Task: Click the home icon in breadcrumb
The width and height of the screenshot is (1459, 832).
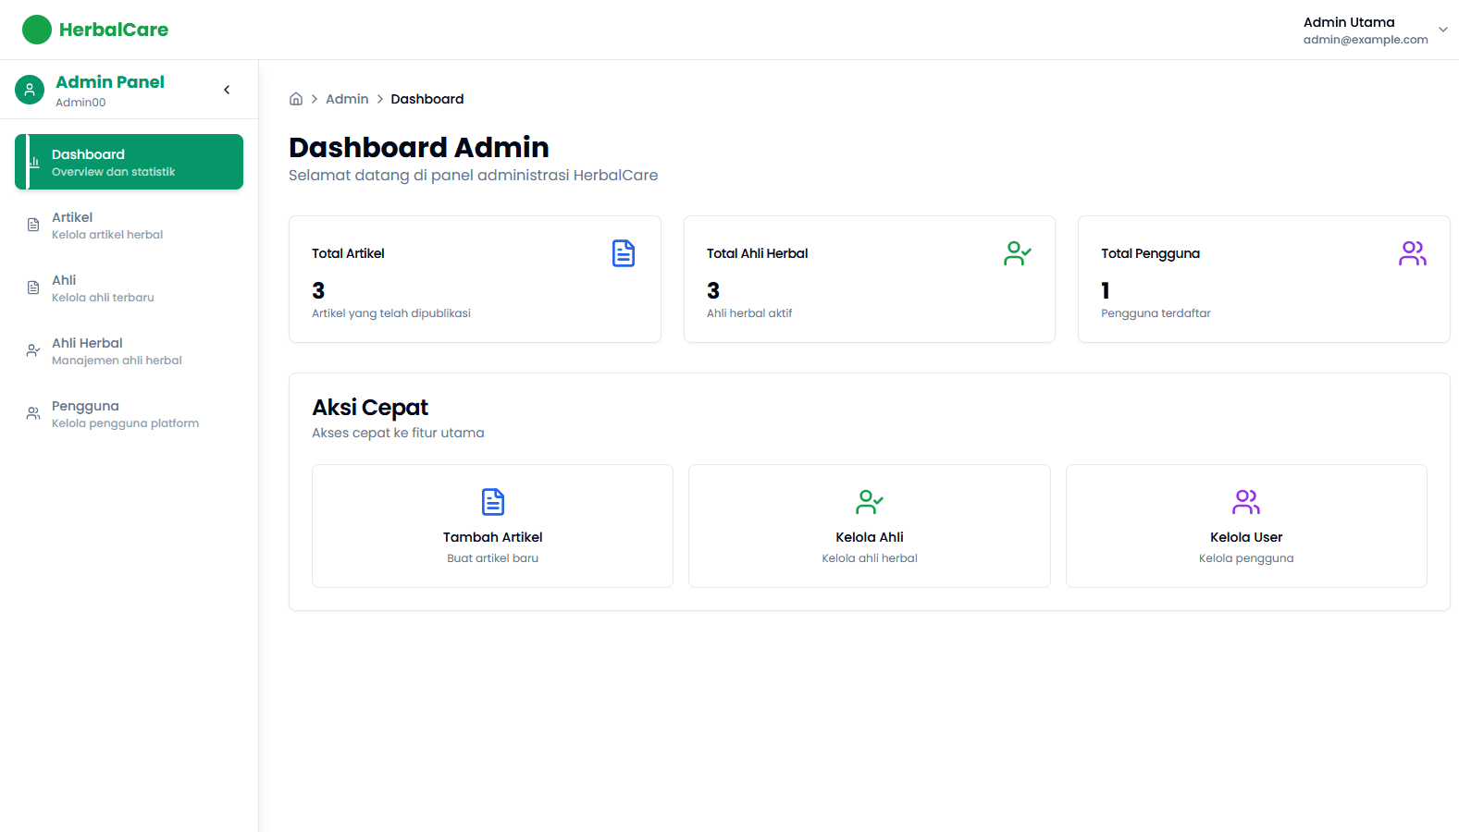Action: click(296, 99)
